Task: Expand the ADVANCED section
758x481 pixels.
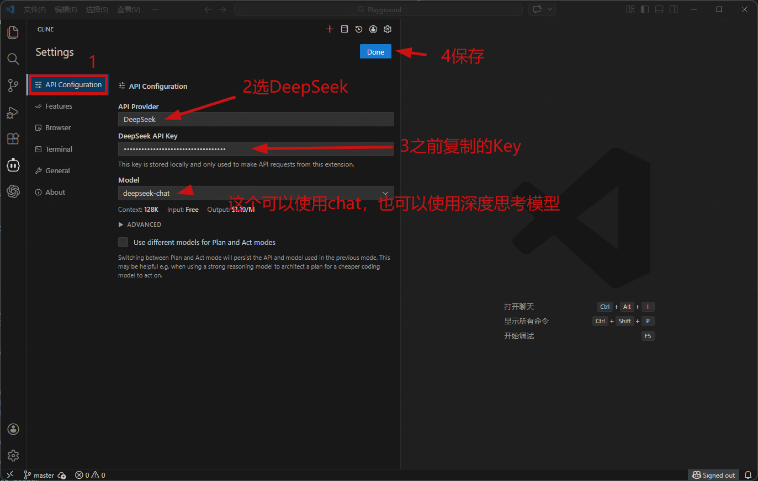Action: click(140, 225)
